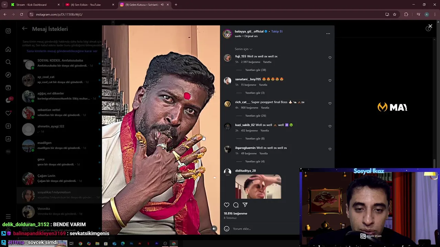Like rich_cat__'s comment
The width and height of the screenshot is (440, 247).
point(330,103)
